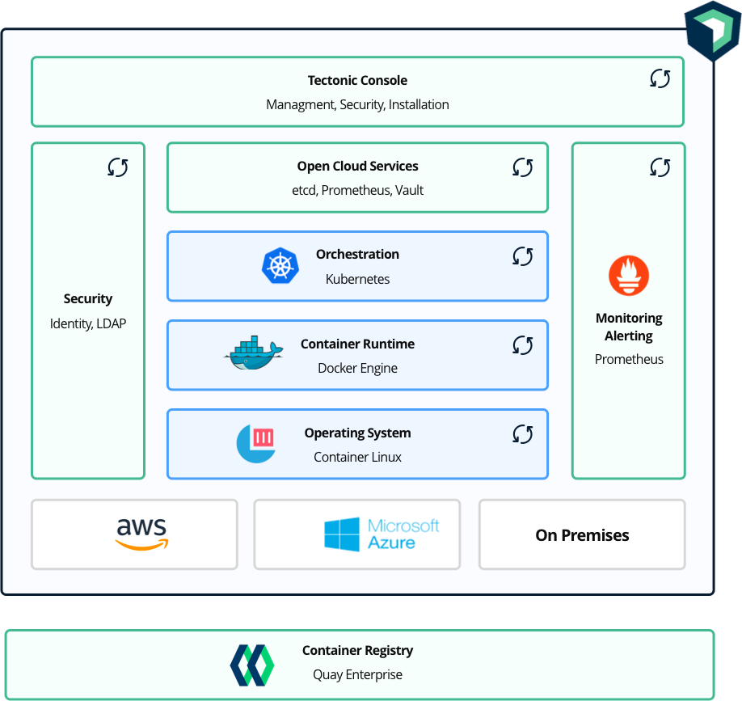The image size is (742, 701).
Task: Select the On Premises box
Action: pyautogui.click(x=582, y=534)
